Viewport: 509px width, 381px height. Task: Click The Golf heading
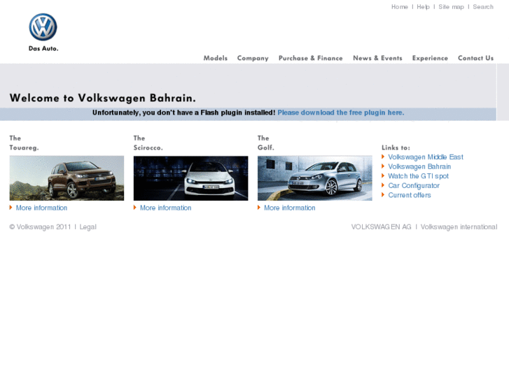click(x=266, y=143)
